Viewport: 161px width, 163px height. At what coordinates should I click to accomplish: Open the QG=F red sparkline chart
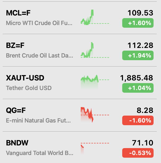[95, 115]
